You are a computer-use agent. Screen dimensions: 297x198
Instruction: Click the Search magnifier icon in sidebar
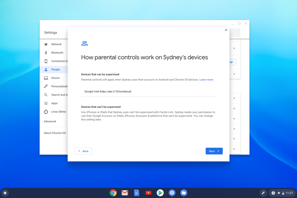coord(46,95)
